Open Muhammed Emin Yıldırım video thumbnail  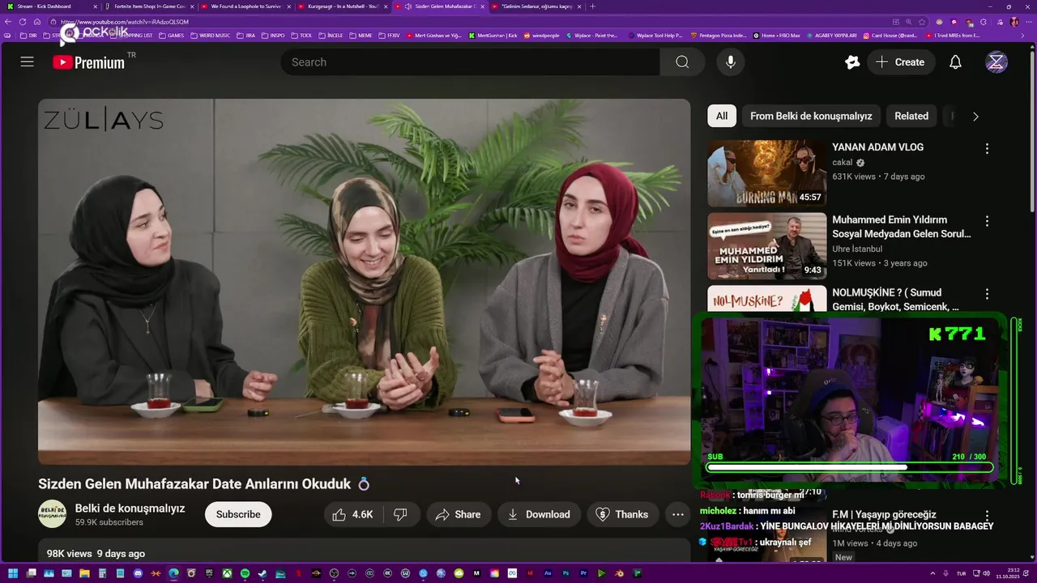click(767, 246)
